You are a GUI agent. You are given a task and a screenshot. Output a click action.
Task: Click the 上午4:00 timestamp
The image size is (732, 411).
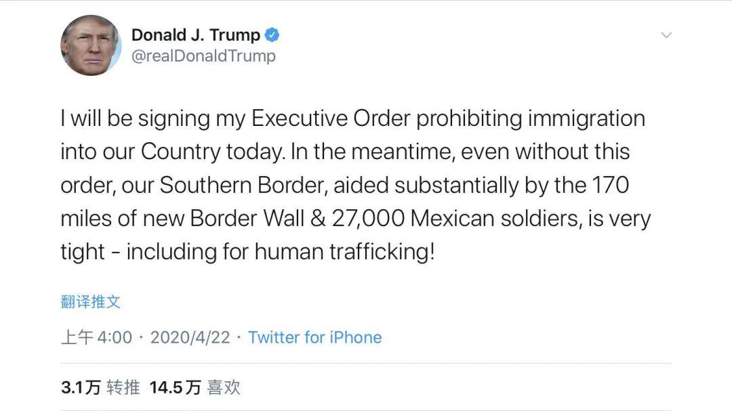pyautogui.click(x=96, y=337)
